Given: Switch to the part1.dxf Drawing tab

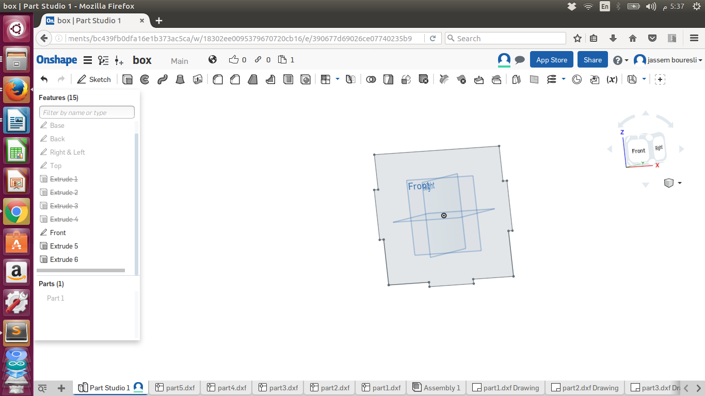Looking at the screenshot, I should point(506,388).
